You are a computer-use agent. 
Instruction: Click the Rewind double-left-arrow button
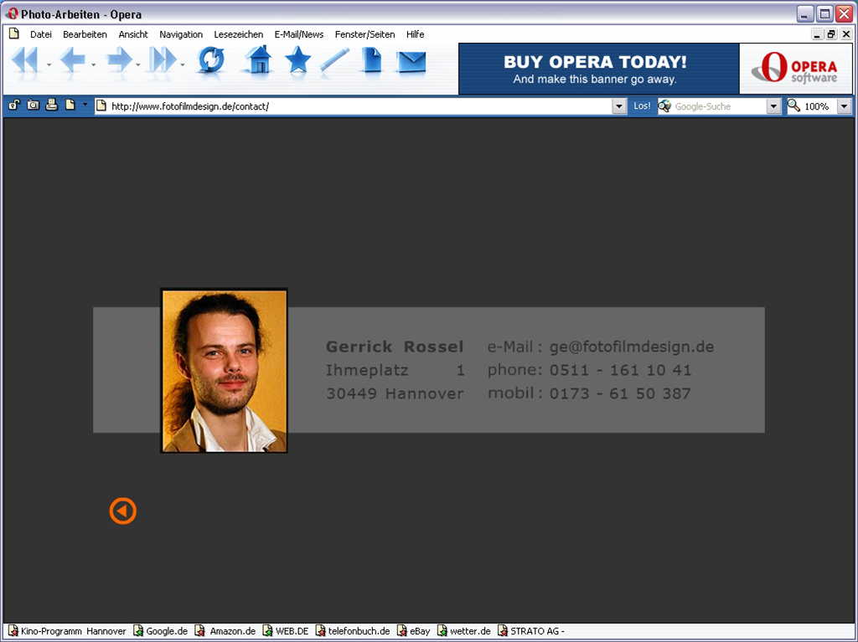[24, 60]
